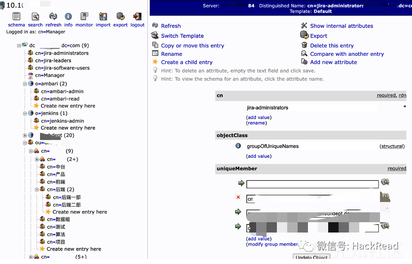Click Add new attribute link
The height and width of the screenshot is (264, 412).
[333, 62]
